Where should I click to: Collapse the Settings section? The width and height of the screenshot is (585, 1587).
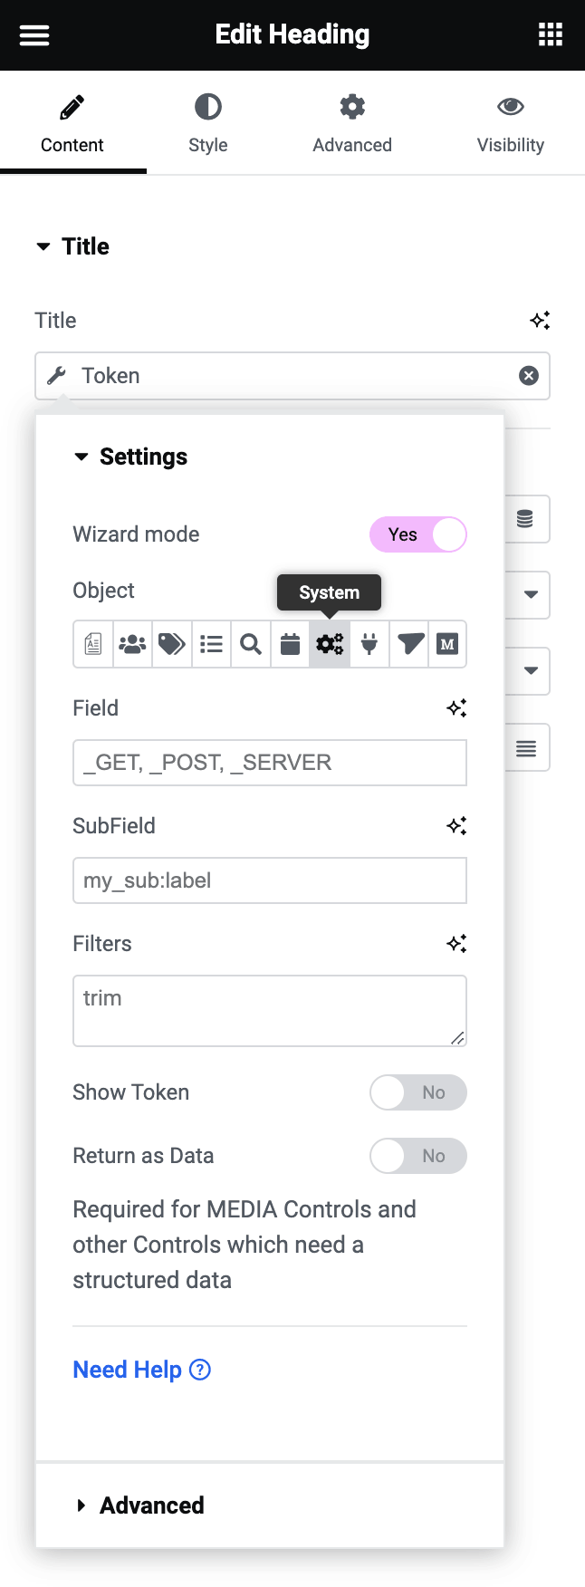coord(131,457)
